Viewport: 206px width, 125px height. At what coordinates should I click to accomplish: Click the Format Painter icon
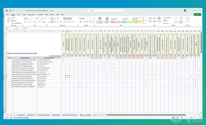(12, 23)
